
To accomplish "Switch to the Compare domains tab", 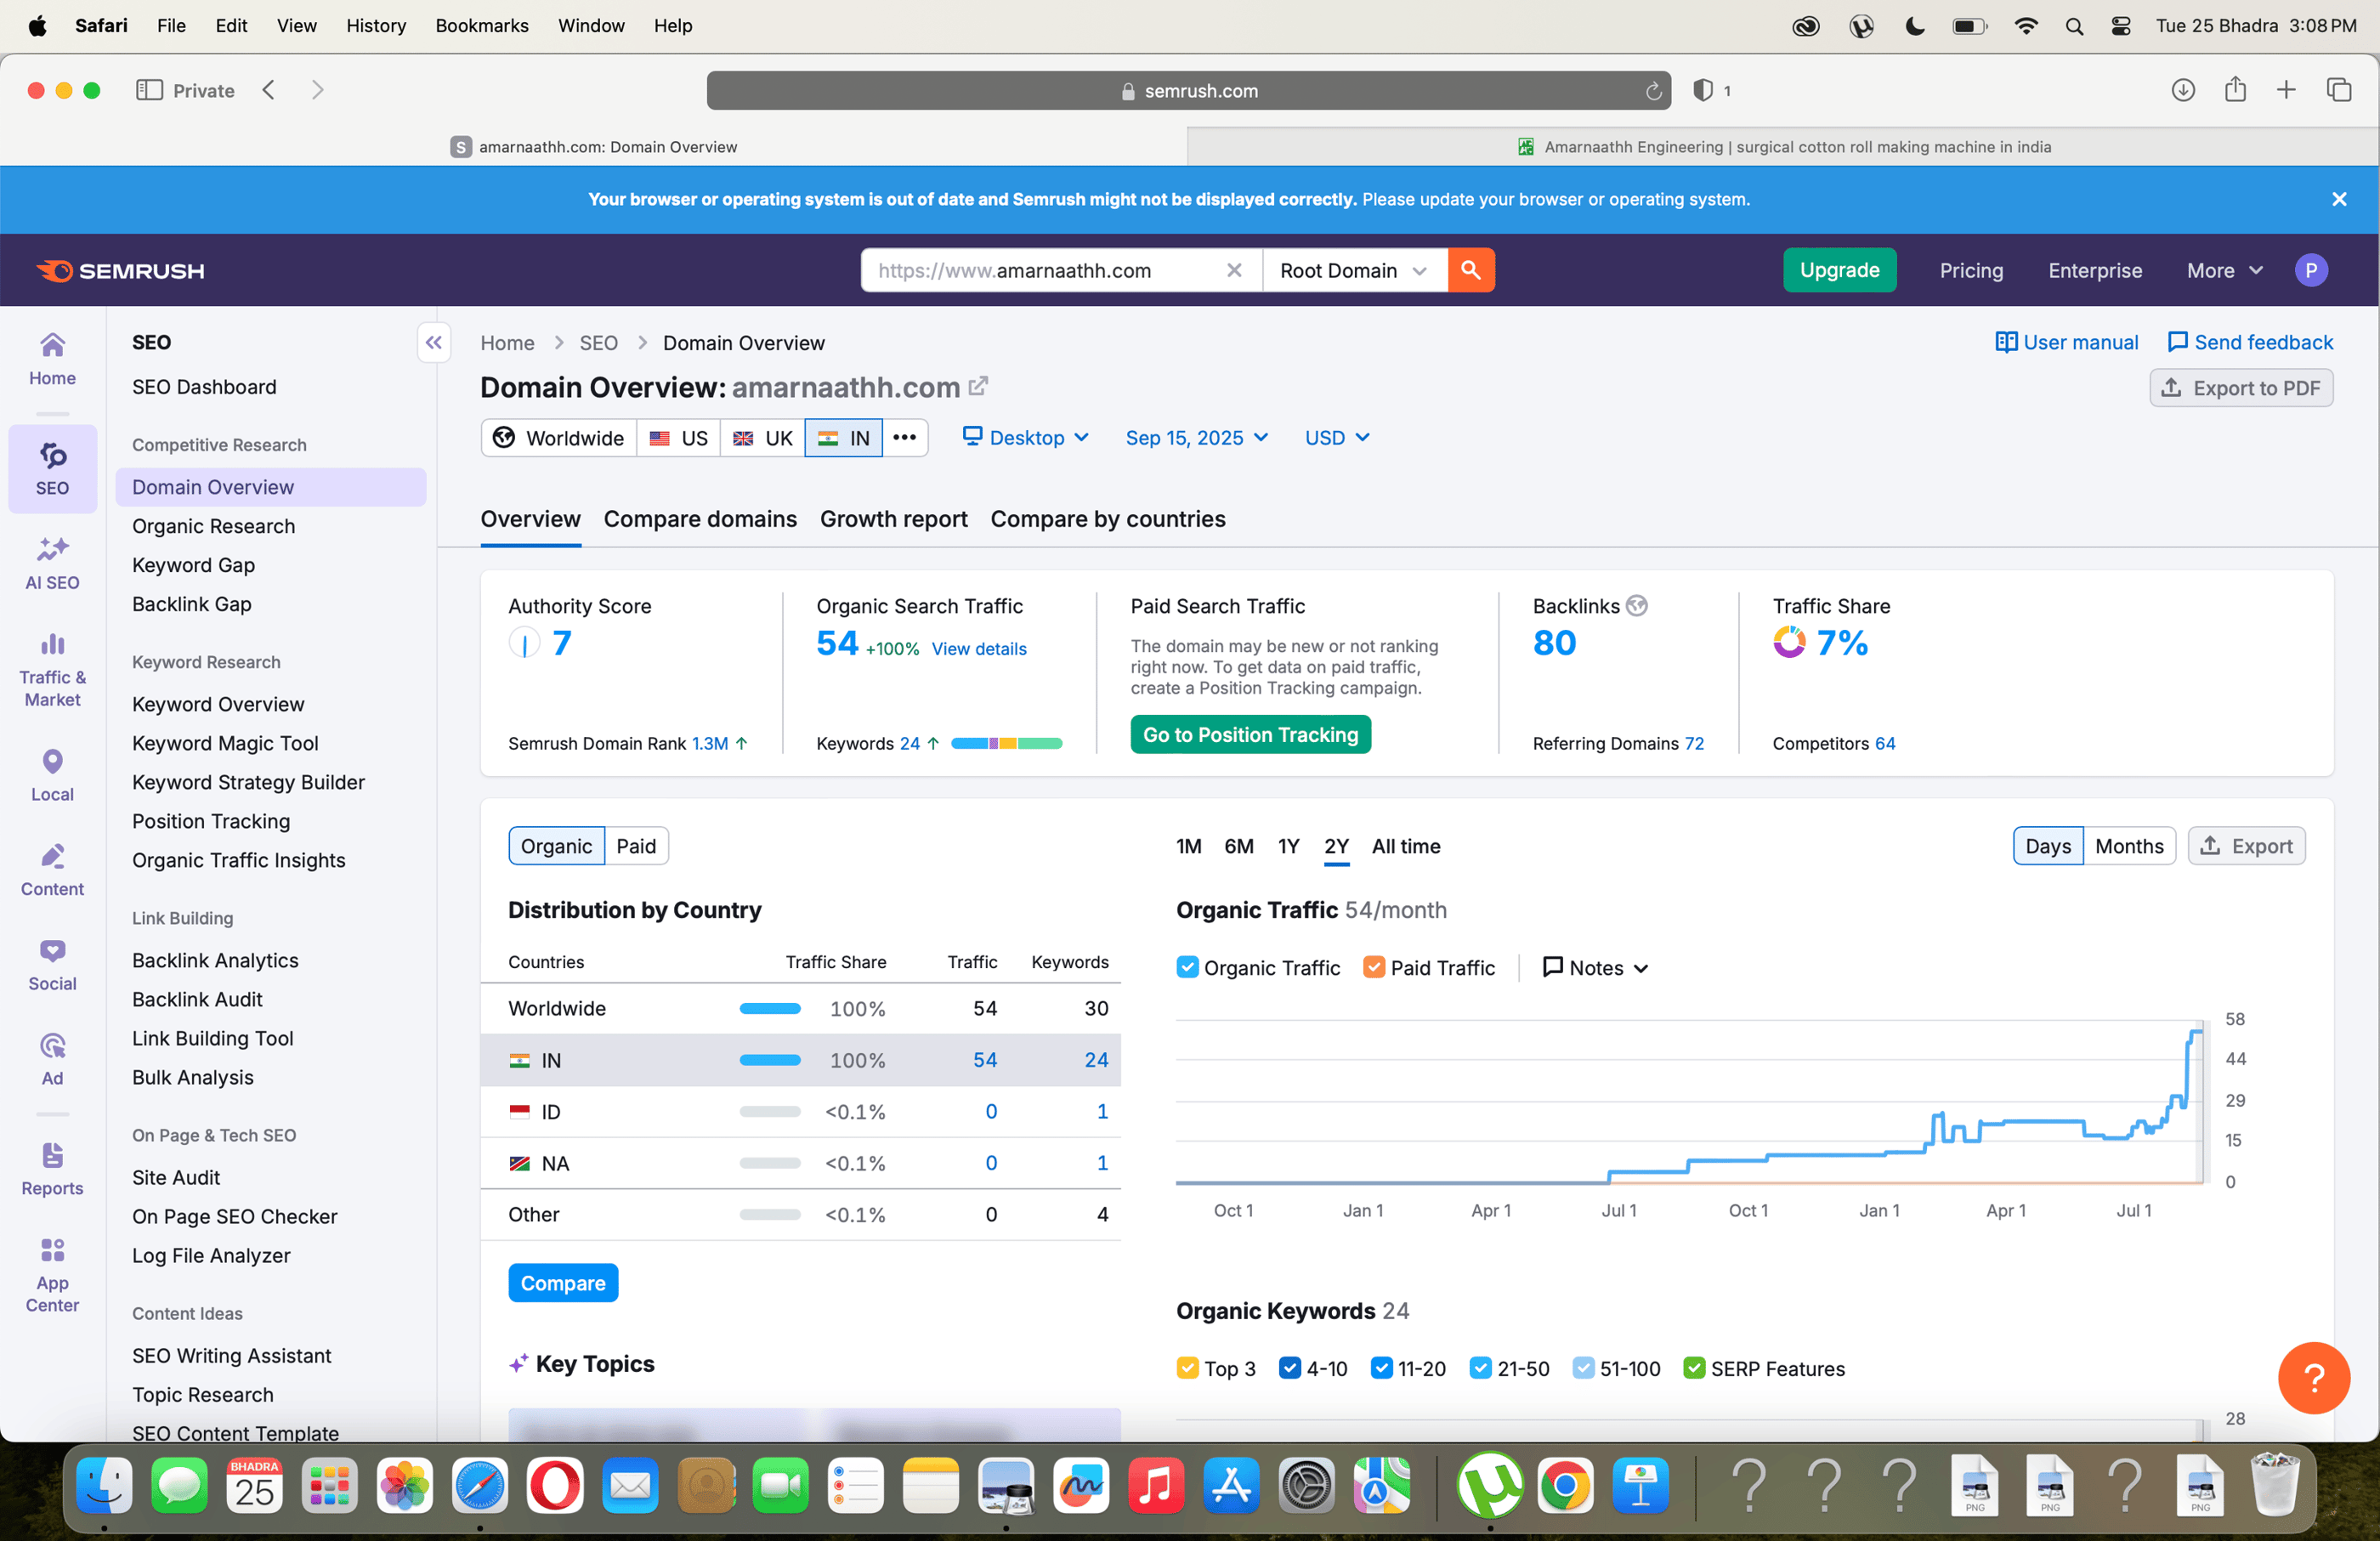I will (x=700, y=519).
